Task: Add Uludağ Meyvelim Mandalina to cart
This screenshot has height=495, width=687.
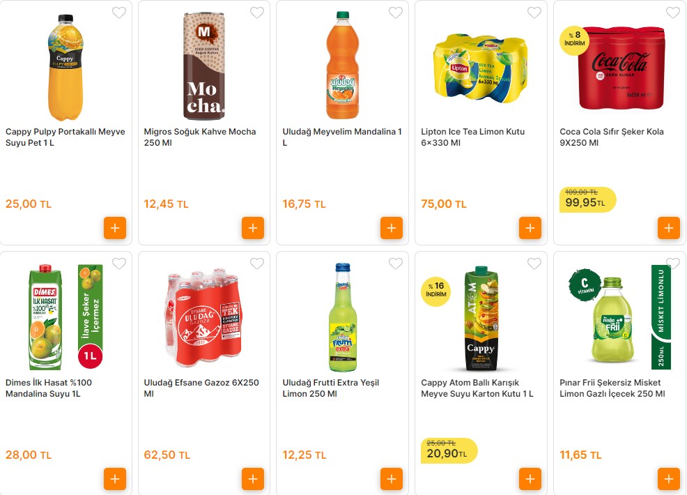Action: click(x=391, y=228)
